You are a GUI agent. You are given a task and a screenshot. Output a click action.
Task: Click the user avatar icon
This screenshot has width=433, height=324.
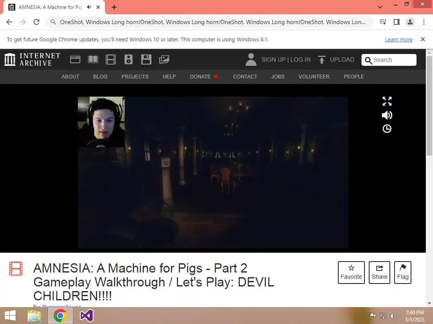pos(251,59)
